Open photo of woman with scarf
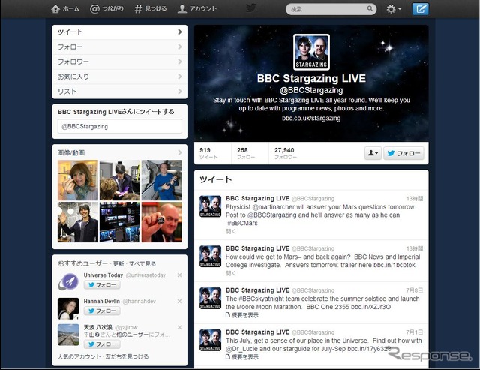Viewport: 480px width, 370px height. point(78,180)
